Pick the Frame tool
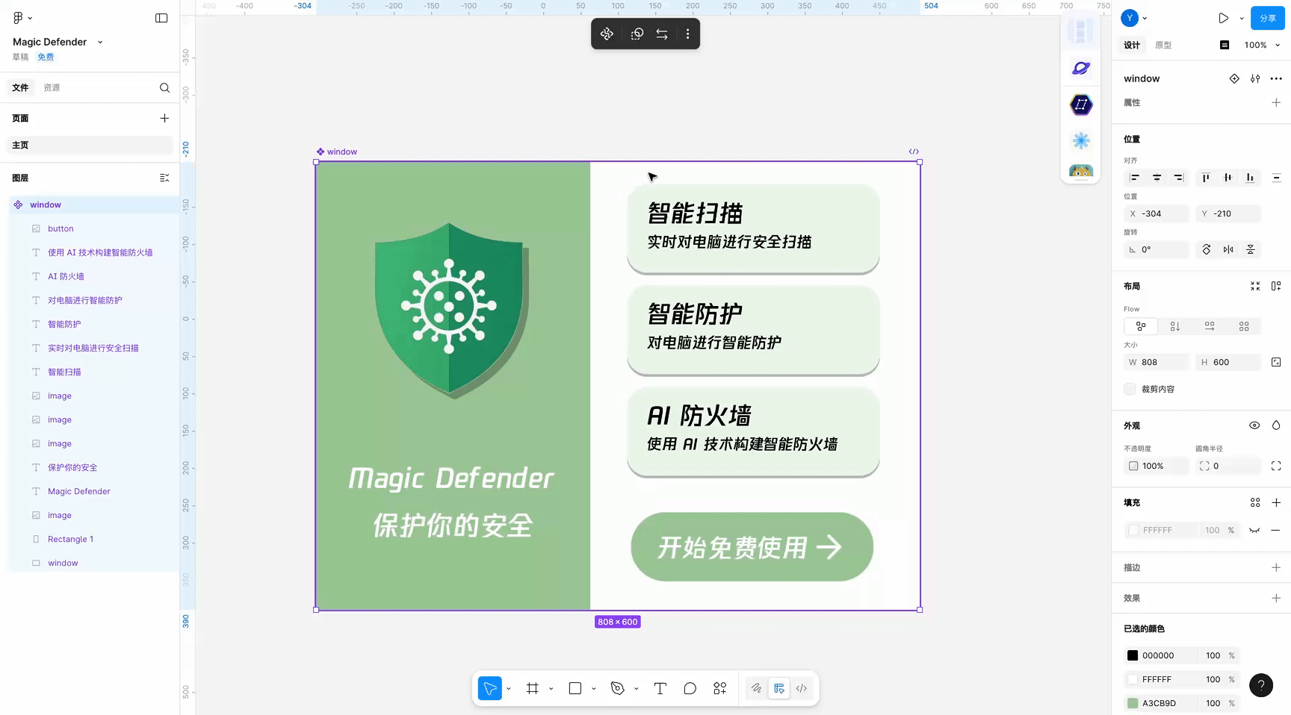This screenshot has width=1291, height=715. point(533,688)
